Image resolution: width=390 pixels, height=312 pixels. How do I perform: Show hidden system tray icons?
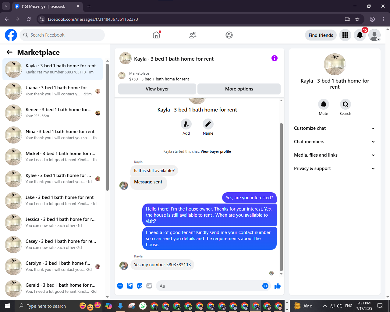pyautogui.click(x=325, y=306)
